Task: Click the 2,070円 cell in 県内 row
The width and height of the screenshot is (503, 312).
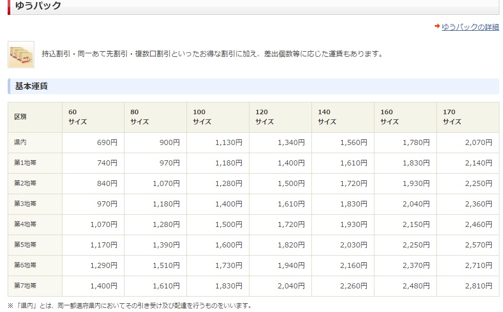Action: [x=468, y=142]
